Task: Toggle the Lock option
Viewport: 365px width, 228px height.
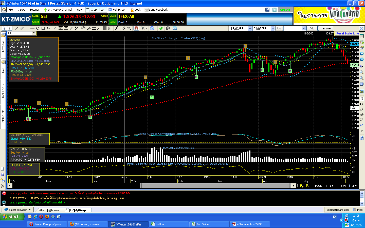Action: click(x=136, y=10)
